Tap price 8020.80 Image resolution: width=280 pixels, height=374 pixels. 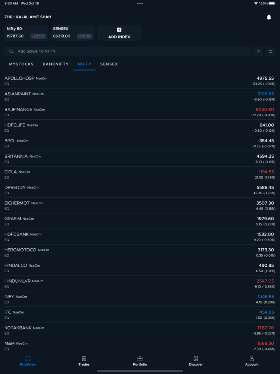(265, 109)
